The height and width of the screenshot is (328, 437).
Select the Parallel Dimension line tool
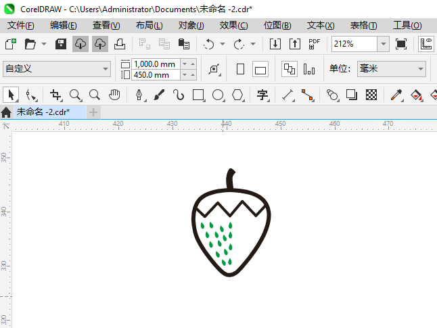tap(288, 95)
